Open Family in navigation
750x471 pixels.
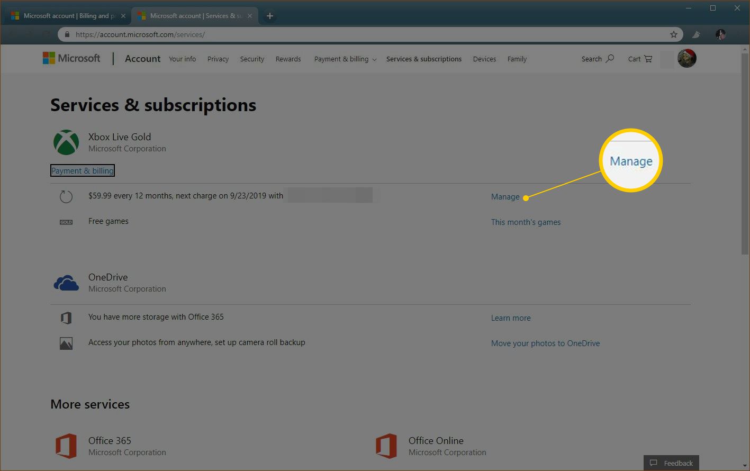(517, 59)
